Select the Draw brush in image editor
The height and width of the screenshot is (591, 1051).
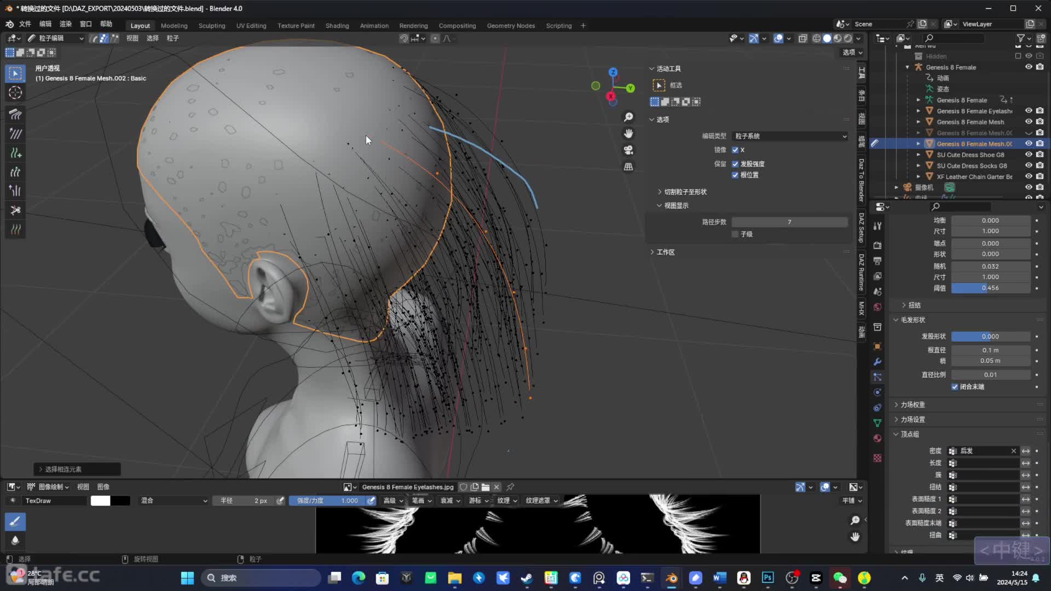pos(15,522)
